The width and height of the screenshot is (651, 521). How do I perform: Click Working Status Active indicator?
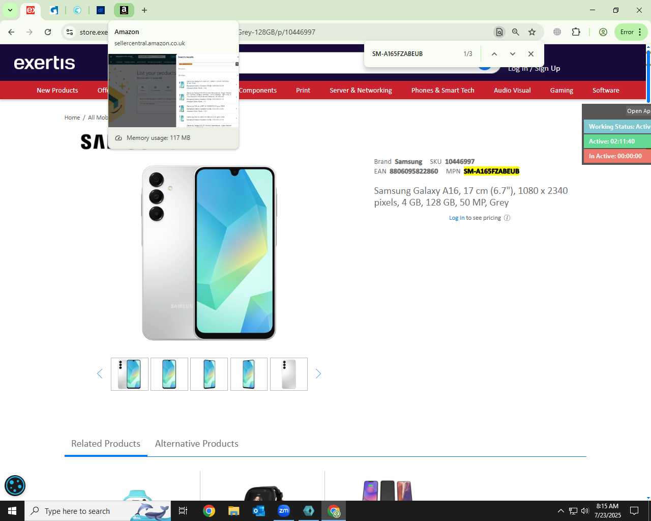[x=617, y=127]
